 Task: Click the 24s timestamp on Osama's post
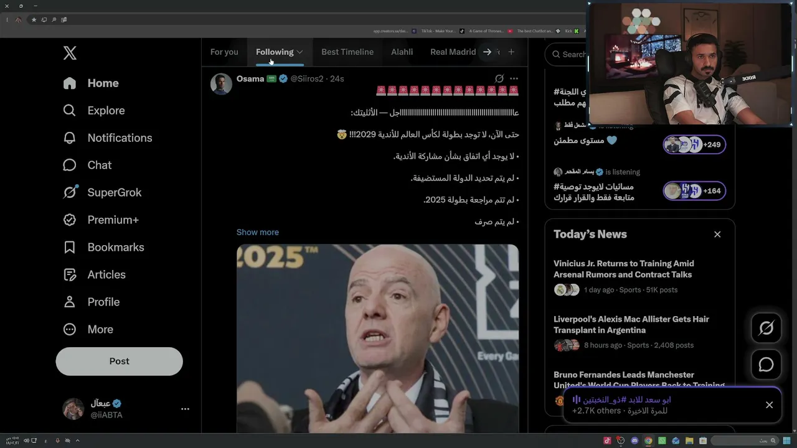coord(337,78)
